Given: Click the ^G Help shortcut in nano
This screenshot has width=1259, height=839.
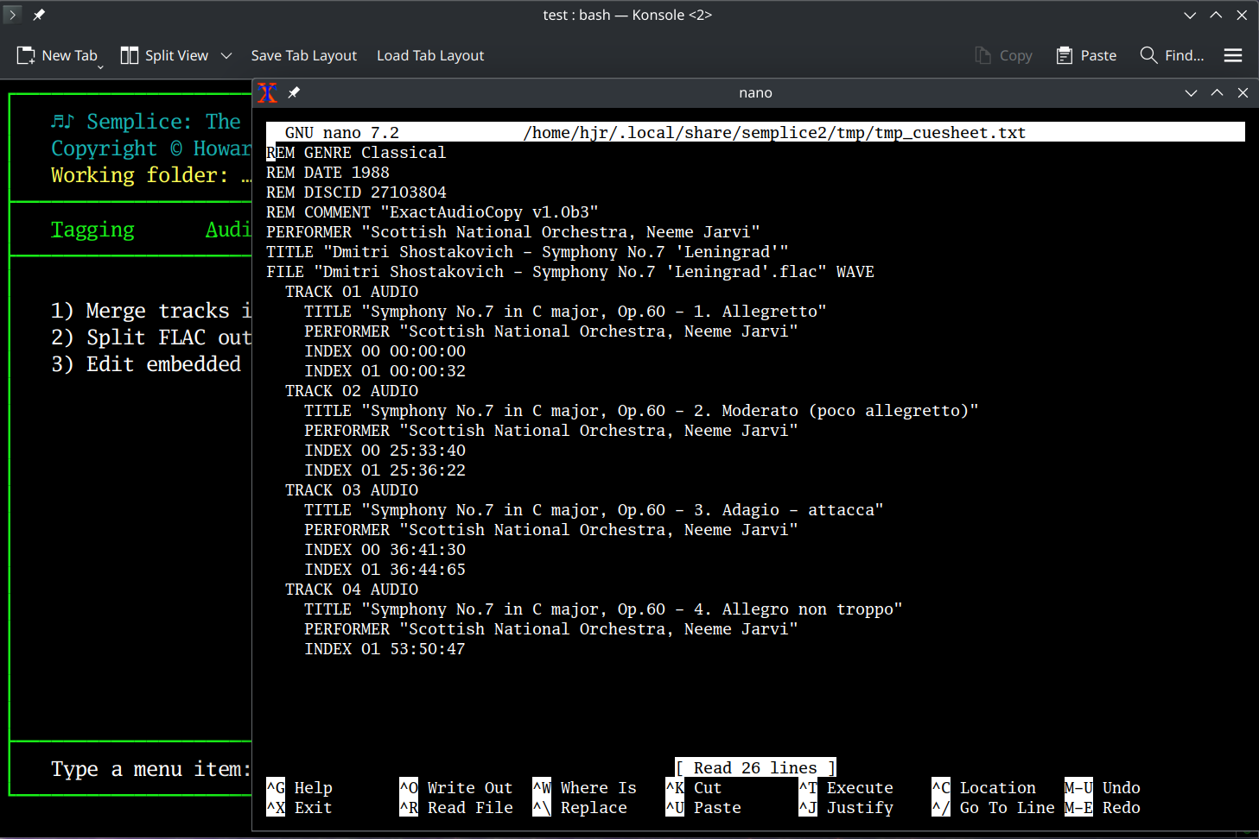Looking at the screenshot, I should [298, 787].
